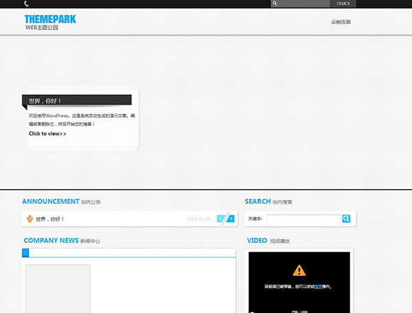Click the blue previous announcement arrow
Viewport: 412px width, 313px height.
221,219
